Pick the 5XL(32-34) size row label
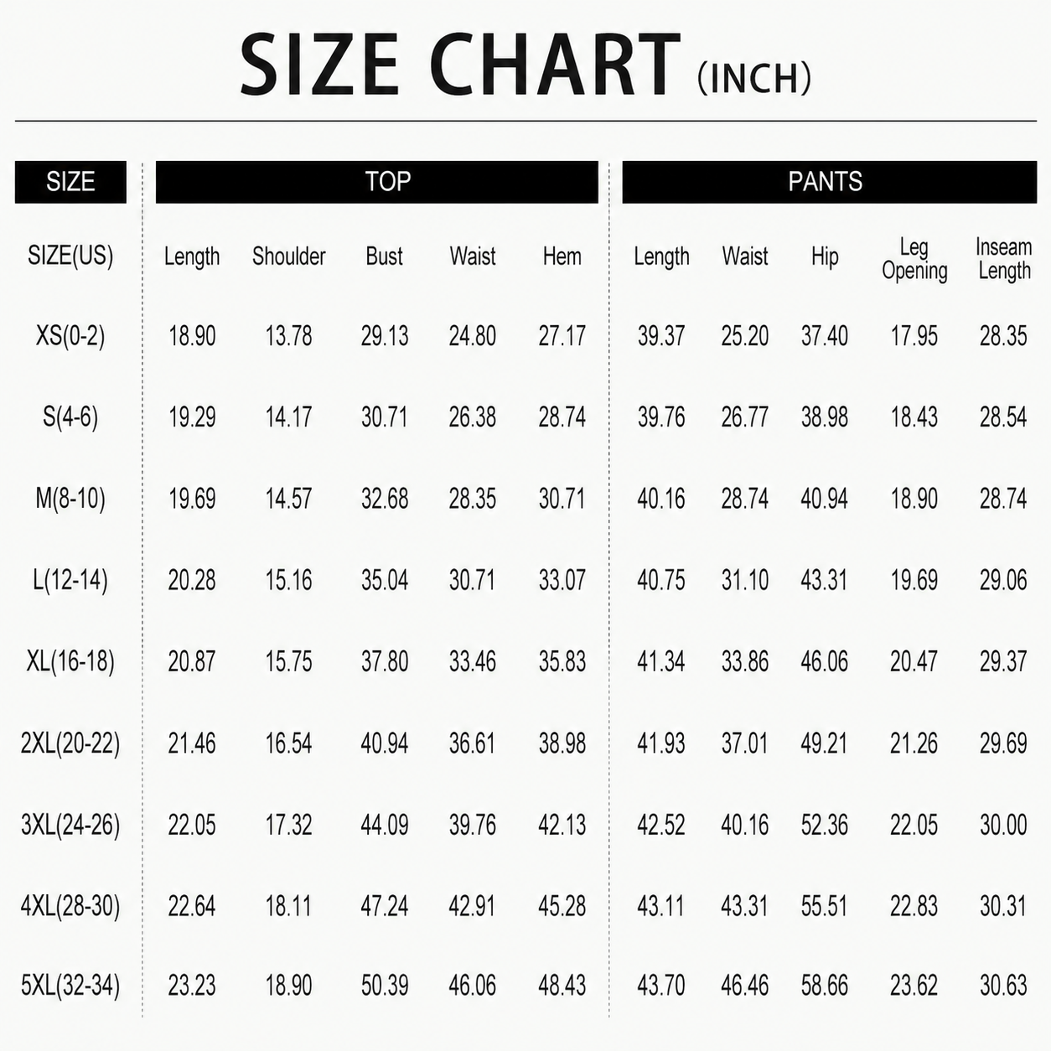1051x1051 pixels. pyautogui.click(x=70, y=985)
